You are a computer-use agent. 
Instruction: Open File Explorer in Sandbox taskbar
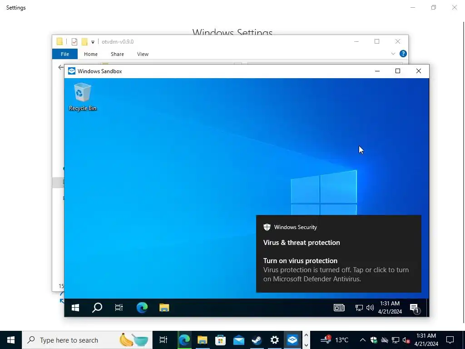(x=164, y=308)
